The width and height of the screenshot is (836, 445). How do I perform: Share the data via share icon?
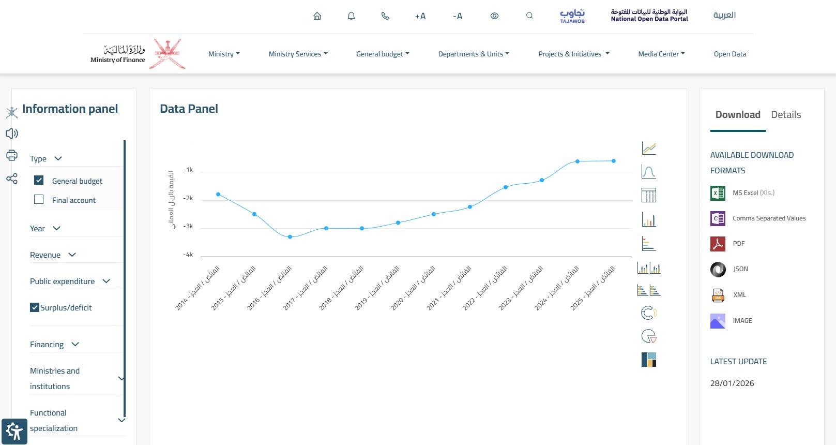pyautogui.click(x=12, y=179)
